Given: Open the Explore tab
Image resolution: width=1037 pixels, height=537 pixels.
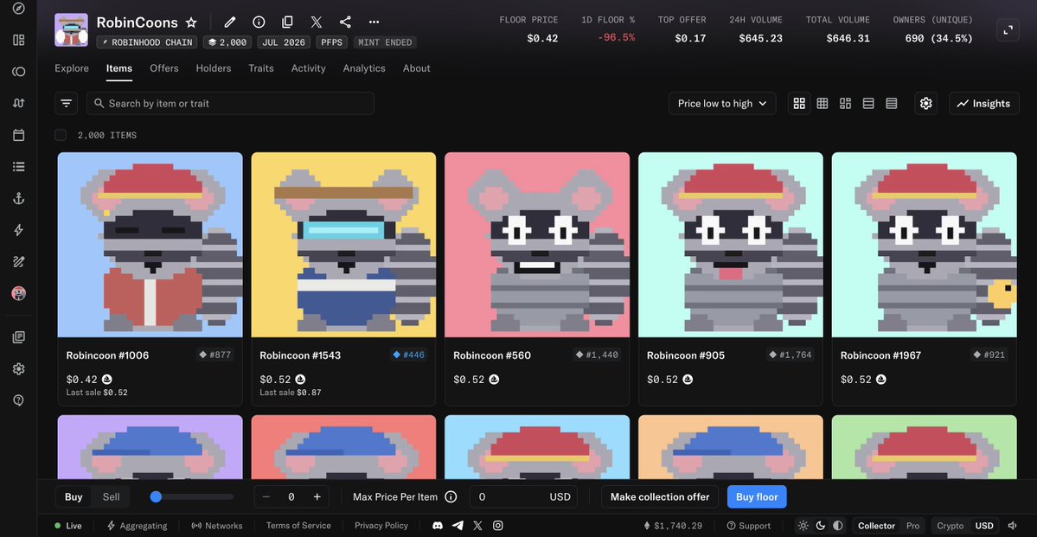Looking at the screenshot, I should pos(72,68).
